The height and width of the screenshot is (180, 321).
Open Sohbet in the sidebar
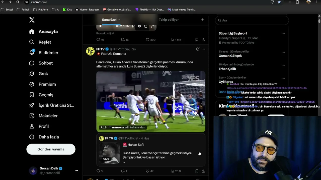click(x=41, y=63)
